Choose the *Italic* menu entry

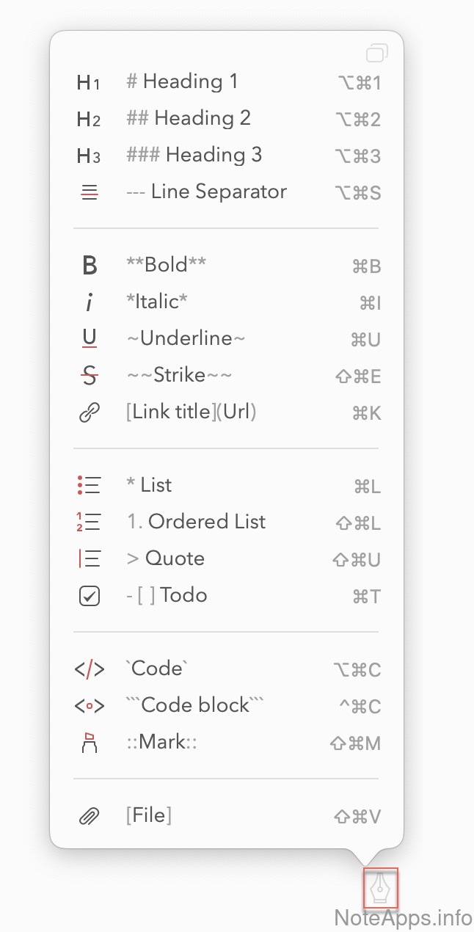[x=156, y=302]
